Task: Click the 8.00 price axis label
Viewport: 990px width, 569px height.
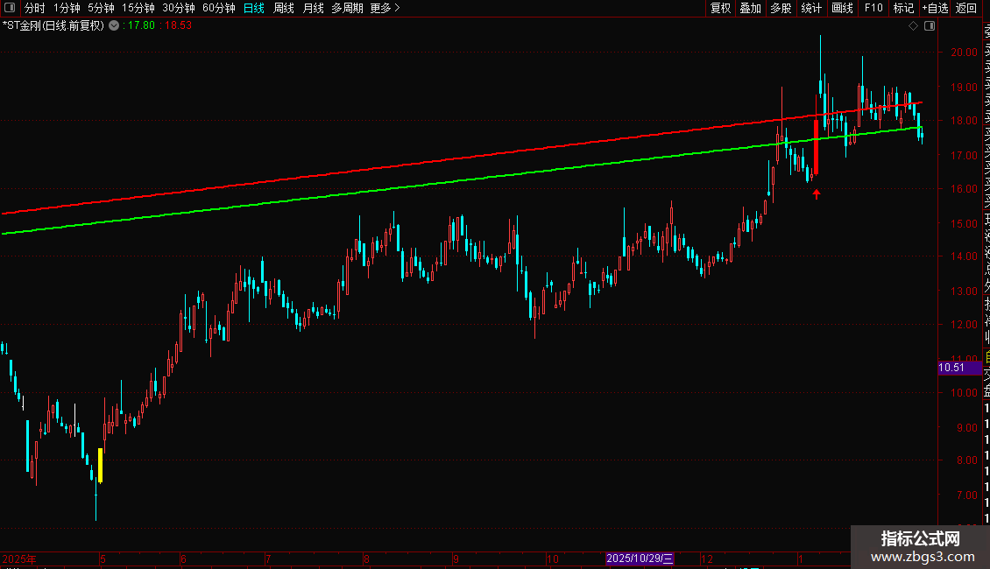Action: [x=966, y=460]
